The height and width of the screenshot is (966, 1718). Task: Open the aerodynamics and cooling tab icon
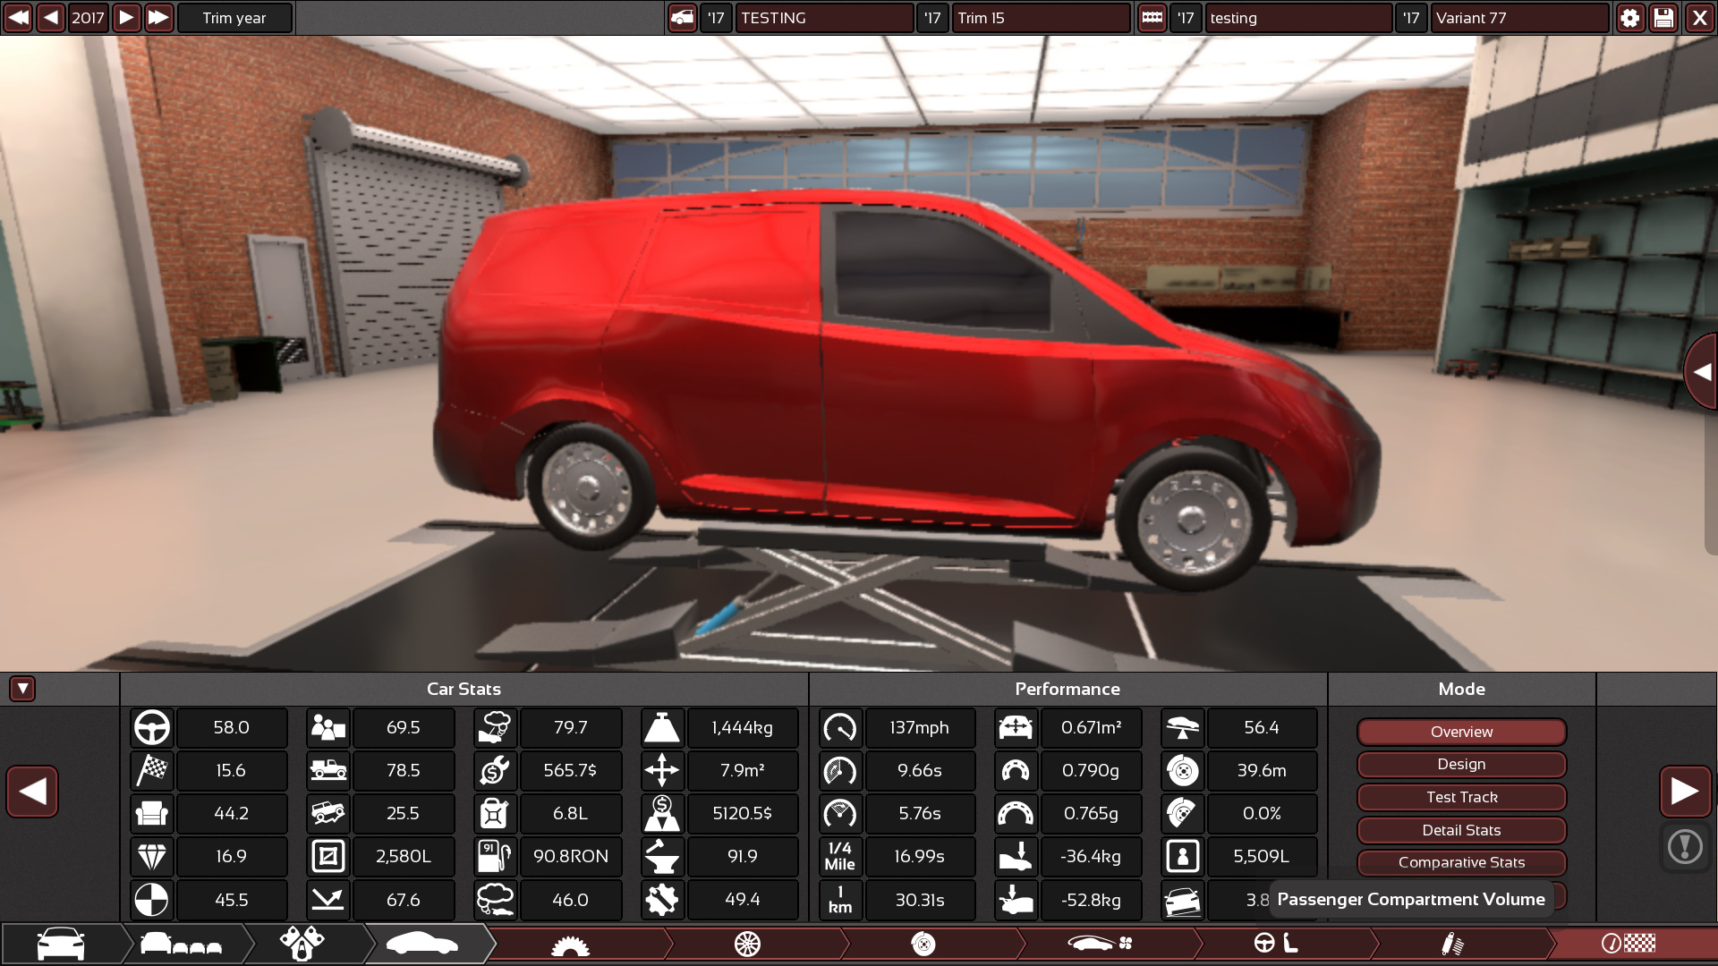click(x=1101, y=944)
